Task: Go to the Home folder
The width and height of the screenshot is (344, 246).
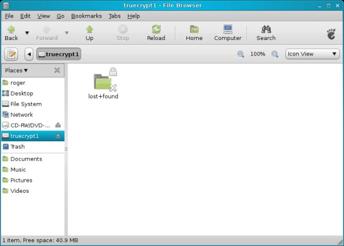Action: [194, 33]
